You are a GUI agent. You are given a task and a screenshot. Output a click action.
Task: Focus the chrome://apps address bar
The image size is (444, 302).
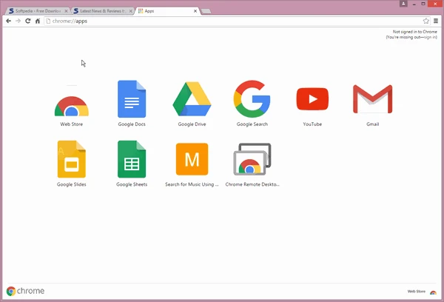(222, 21)
